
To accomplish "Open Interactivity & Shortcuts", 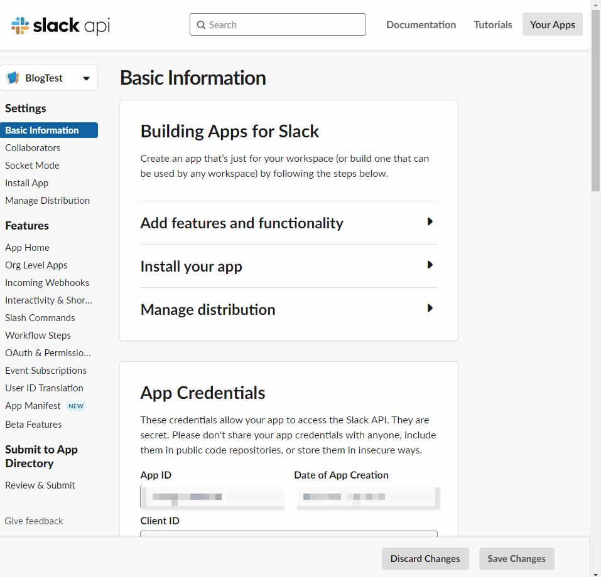I will (49, 300).
